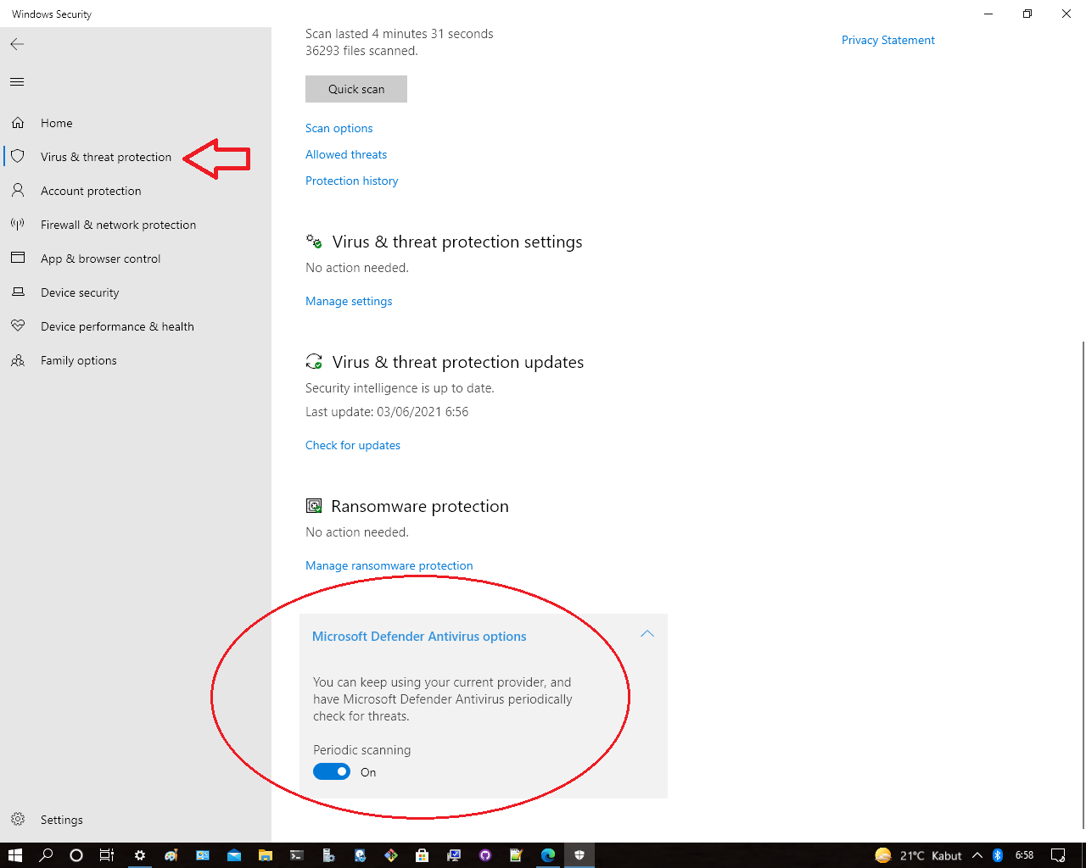Image resolution: width=1086 pixels, height=868 pixels.
Task: Open Notepad++ in the taskbar
Action: (517, 855)
